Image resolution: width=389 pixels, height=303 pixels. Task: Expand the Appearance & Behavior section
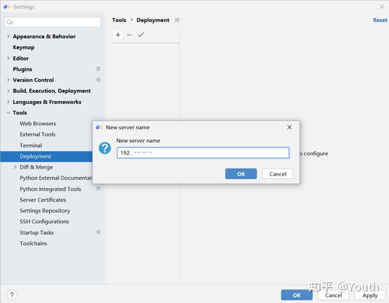(x=8, y=36)
